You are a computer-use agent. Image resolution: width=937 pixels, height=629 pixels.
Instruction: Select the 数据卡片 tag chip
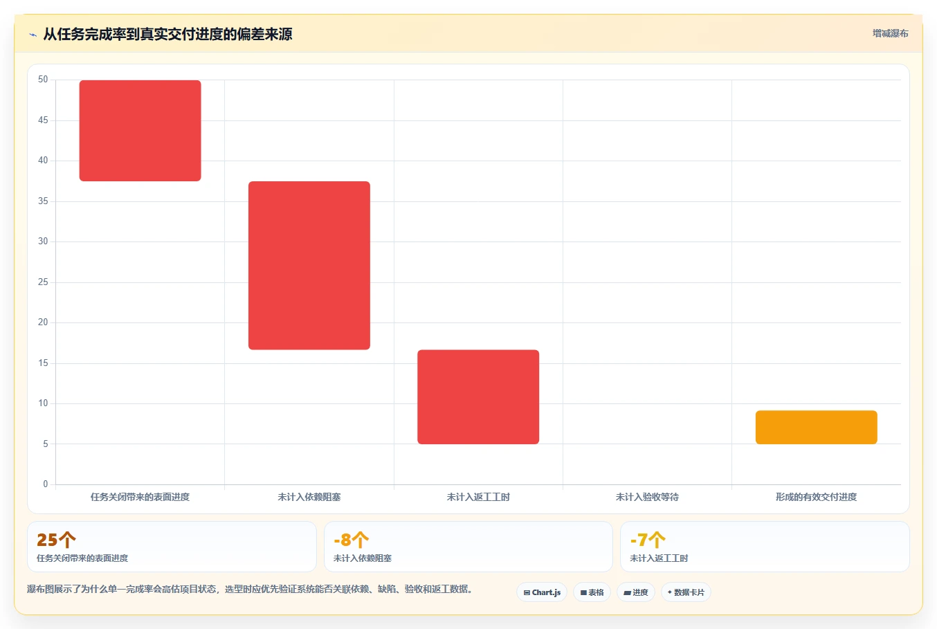[686, 592]
